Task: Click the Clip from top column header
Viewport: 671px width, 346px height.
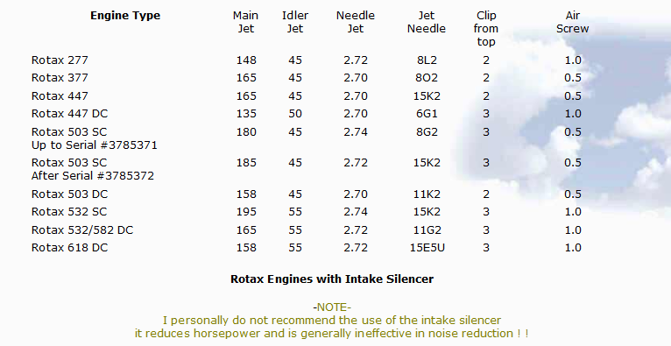Action: click(486, 29)
